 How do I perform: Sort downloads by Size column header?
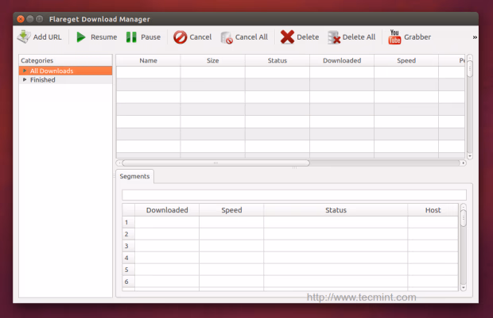(x=213, y=60)
